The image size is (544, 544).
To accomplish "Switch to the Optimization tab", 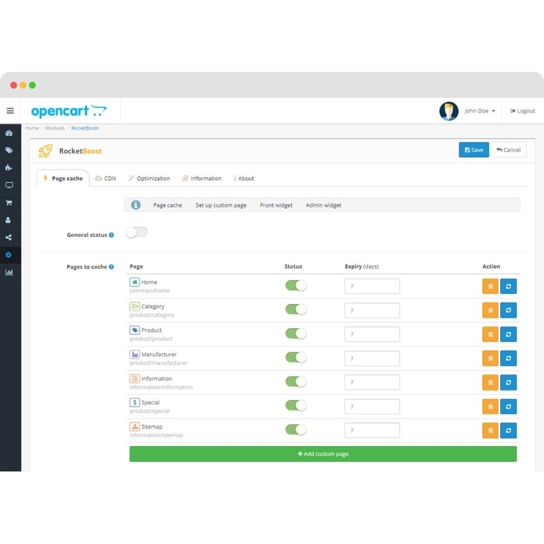I will tap(149, 178).
